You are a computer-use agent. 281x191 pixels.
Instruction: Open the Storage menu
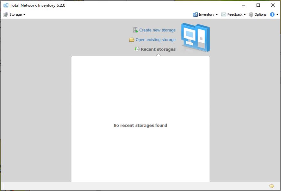click(14, 14)
